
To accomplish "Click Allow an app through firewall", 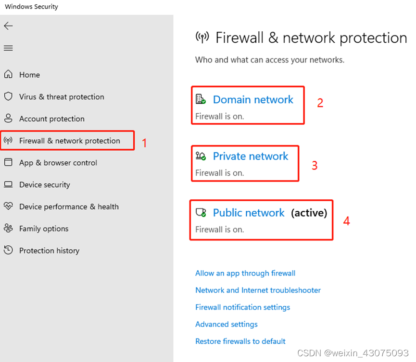I will pyautogui.click(x=245, y=273).
